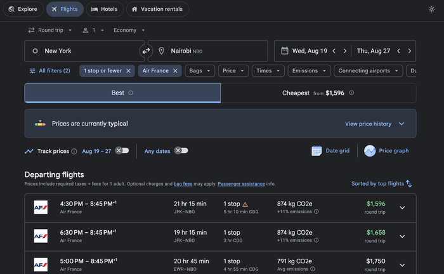Screen dimensions: 444x274
Task: Click emissions info icon for $1,596 flight
Action: click(317, 212)
